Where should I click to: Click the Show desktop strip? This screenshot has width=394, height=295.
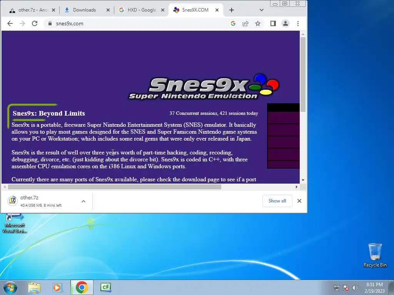(x=391, y=287)
